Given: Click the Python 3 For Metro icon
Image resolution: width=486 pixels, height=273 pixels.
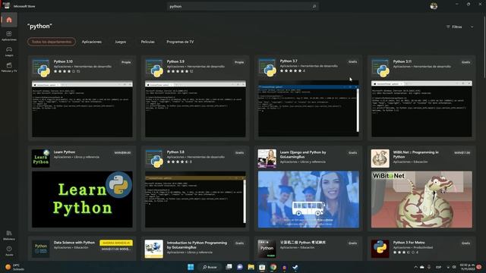Looking at the screenshot, I should tap(380, 249).
